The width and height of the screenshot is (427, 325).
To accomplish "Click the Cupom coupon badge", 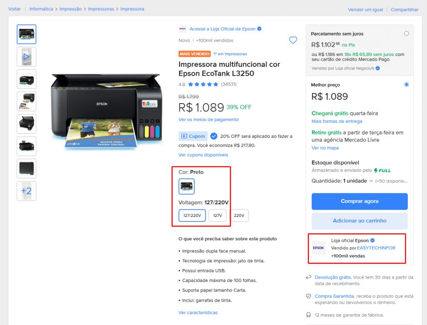I will click(193, 136).
